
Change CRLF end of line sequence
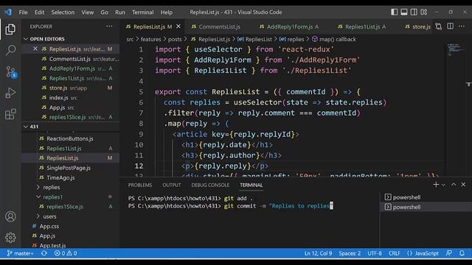(395, 253)
